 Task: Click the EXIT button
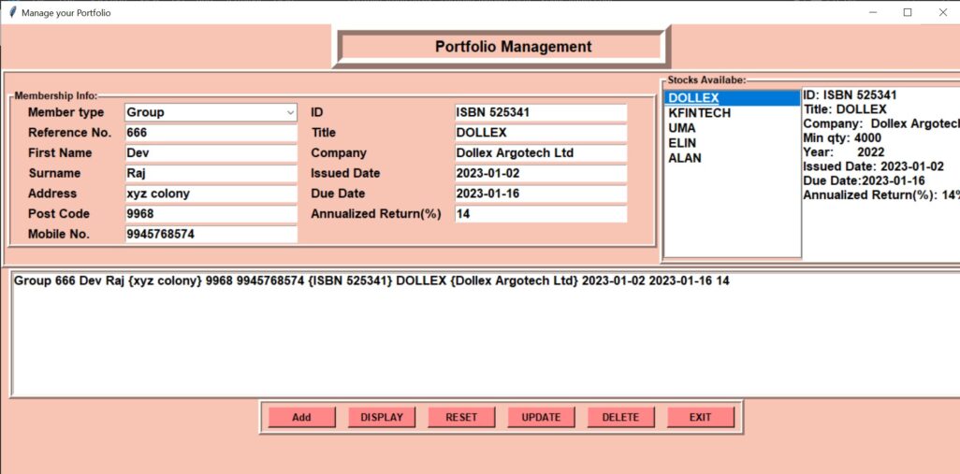pyautogui.click(x=701, y=417)
